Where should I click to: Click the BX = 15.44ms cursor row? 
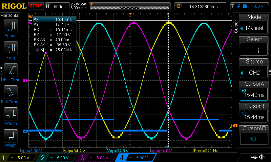(54, 30)
